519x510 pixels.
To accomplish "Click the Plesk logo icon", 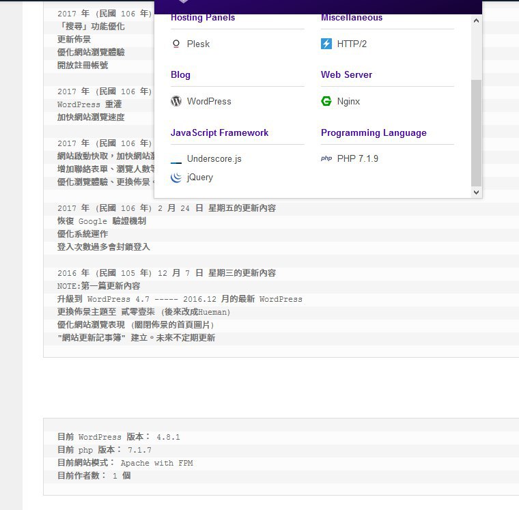I will 176,44.
